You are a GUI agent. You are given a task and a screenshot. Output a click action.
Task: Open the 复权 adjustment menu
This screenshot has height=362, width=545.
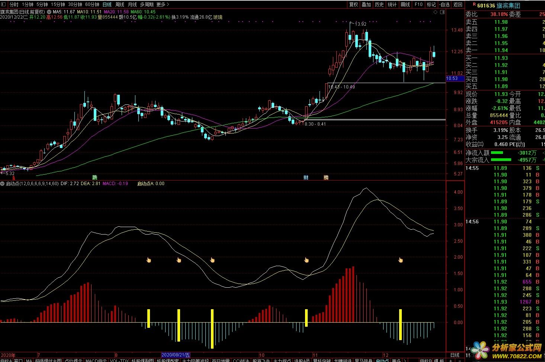coord(353,4)
